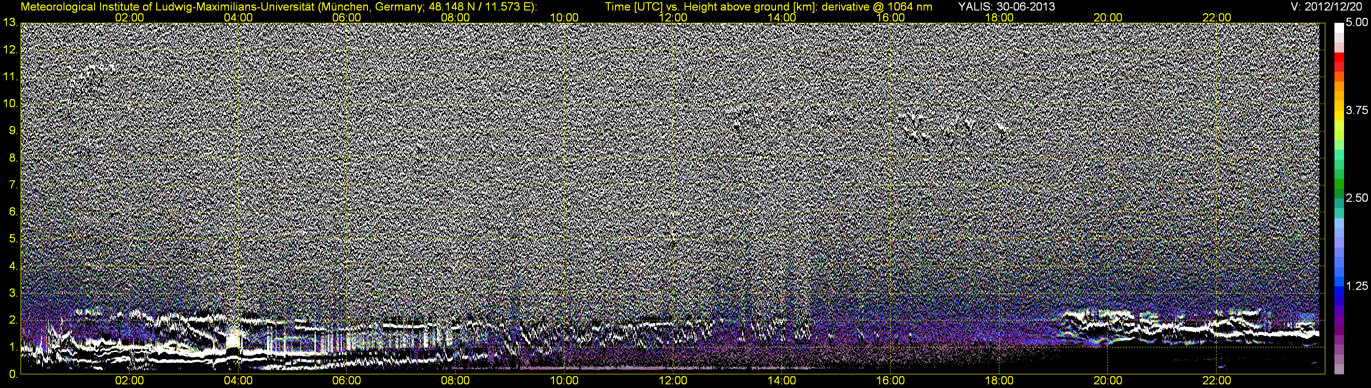Click '18:00' on the top time axis

click(999, 17)
